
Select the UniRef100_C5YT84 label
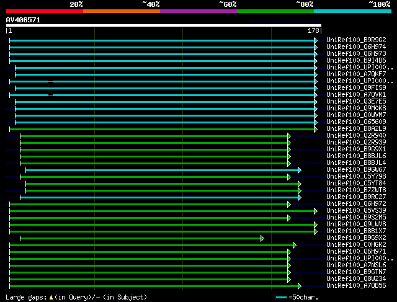[x=356, y=184]
